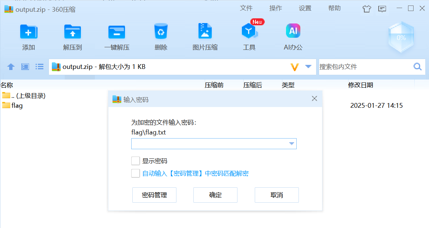Click the 一键解压 one-click extract icon
429x228 pixels.
pyautogui.click(x=117, y=32)
